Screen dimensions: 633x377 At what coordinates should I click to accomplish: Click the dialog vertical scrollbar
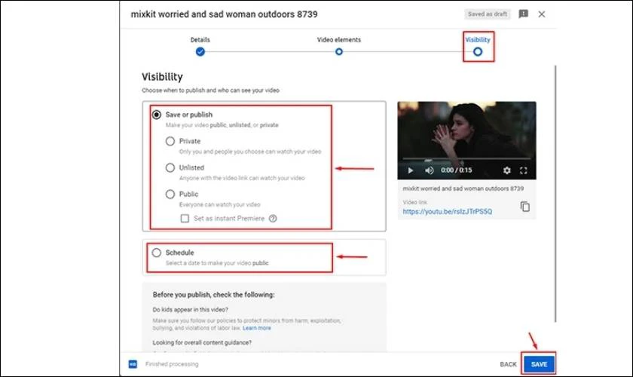point(555,194)
